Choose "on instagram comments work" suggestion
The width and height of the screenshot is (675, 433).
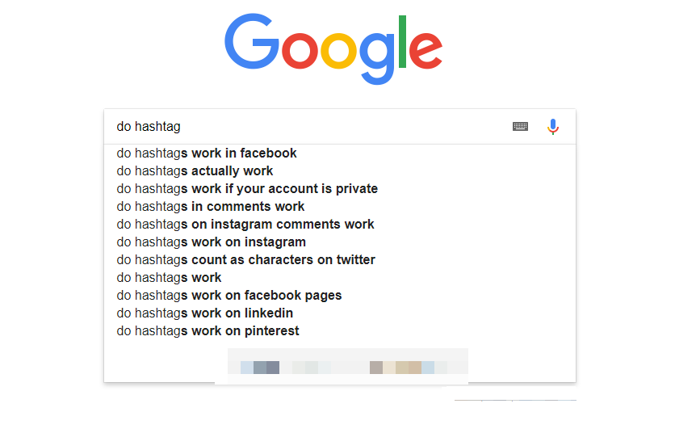pyautogui.click(x=245, y=225)
